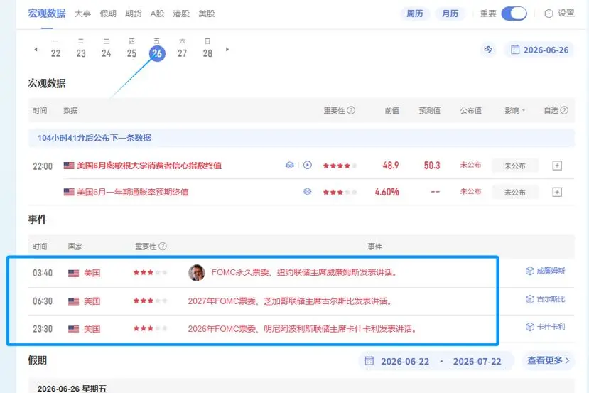Click the 03:40 event time
Viewport: 589px width, 393px height.
click(43, 273)
